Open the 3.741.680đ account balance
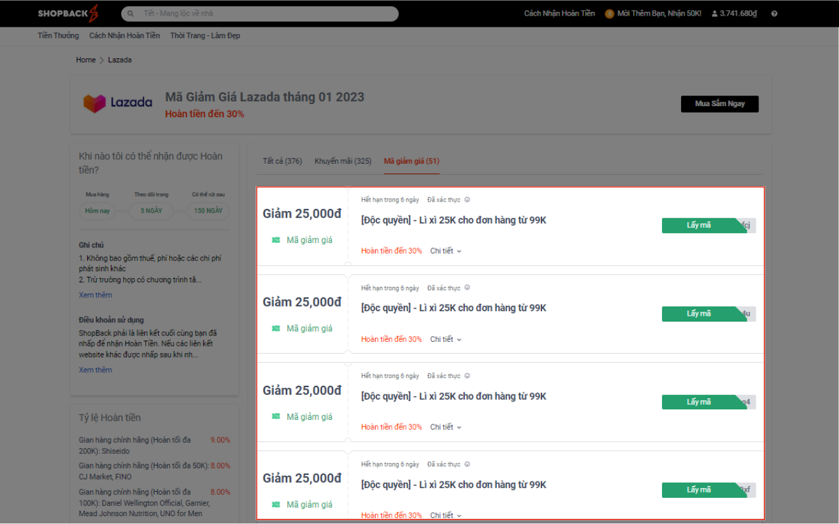The width and height of the screenshot is (839, 524). click(x=738, y=14)
